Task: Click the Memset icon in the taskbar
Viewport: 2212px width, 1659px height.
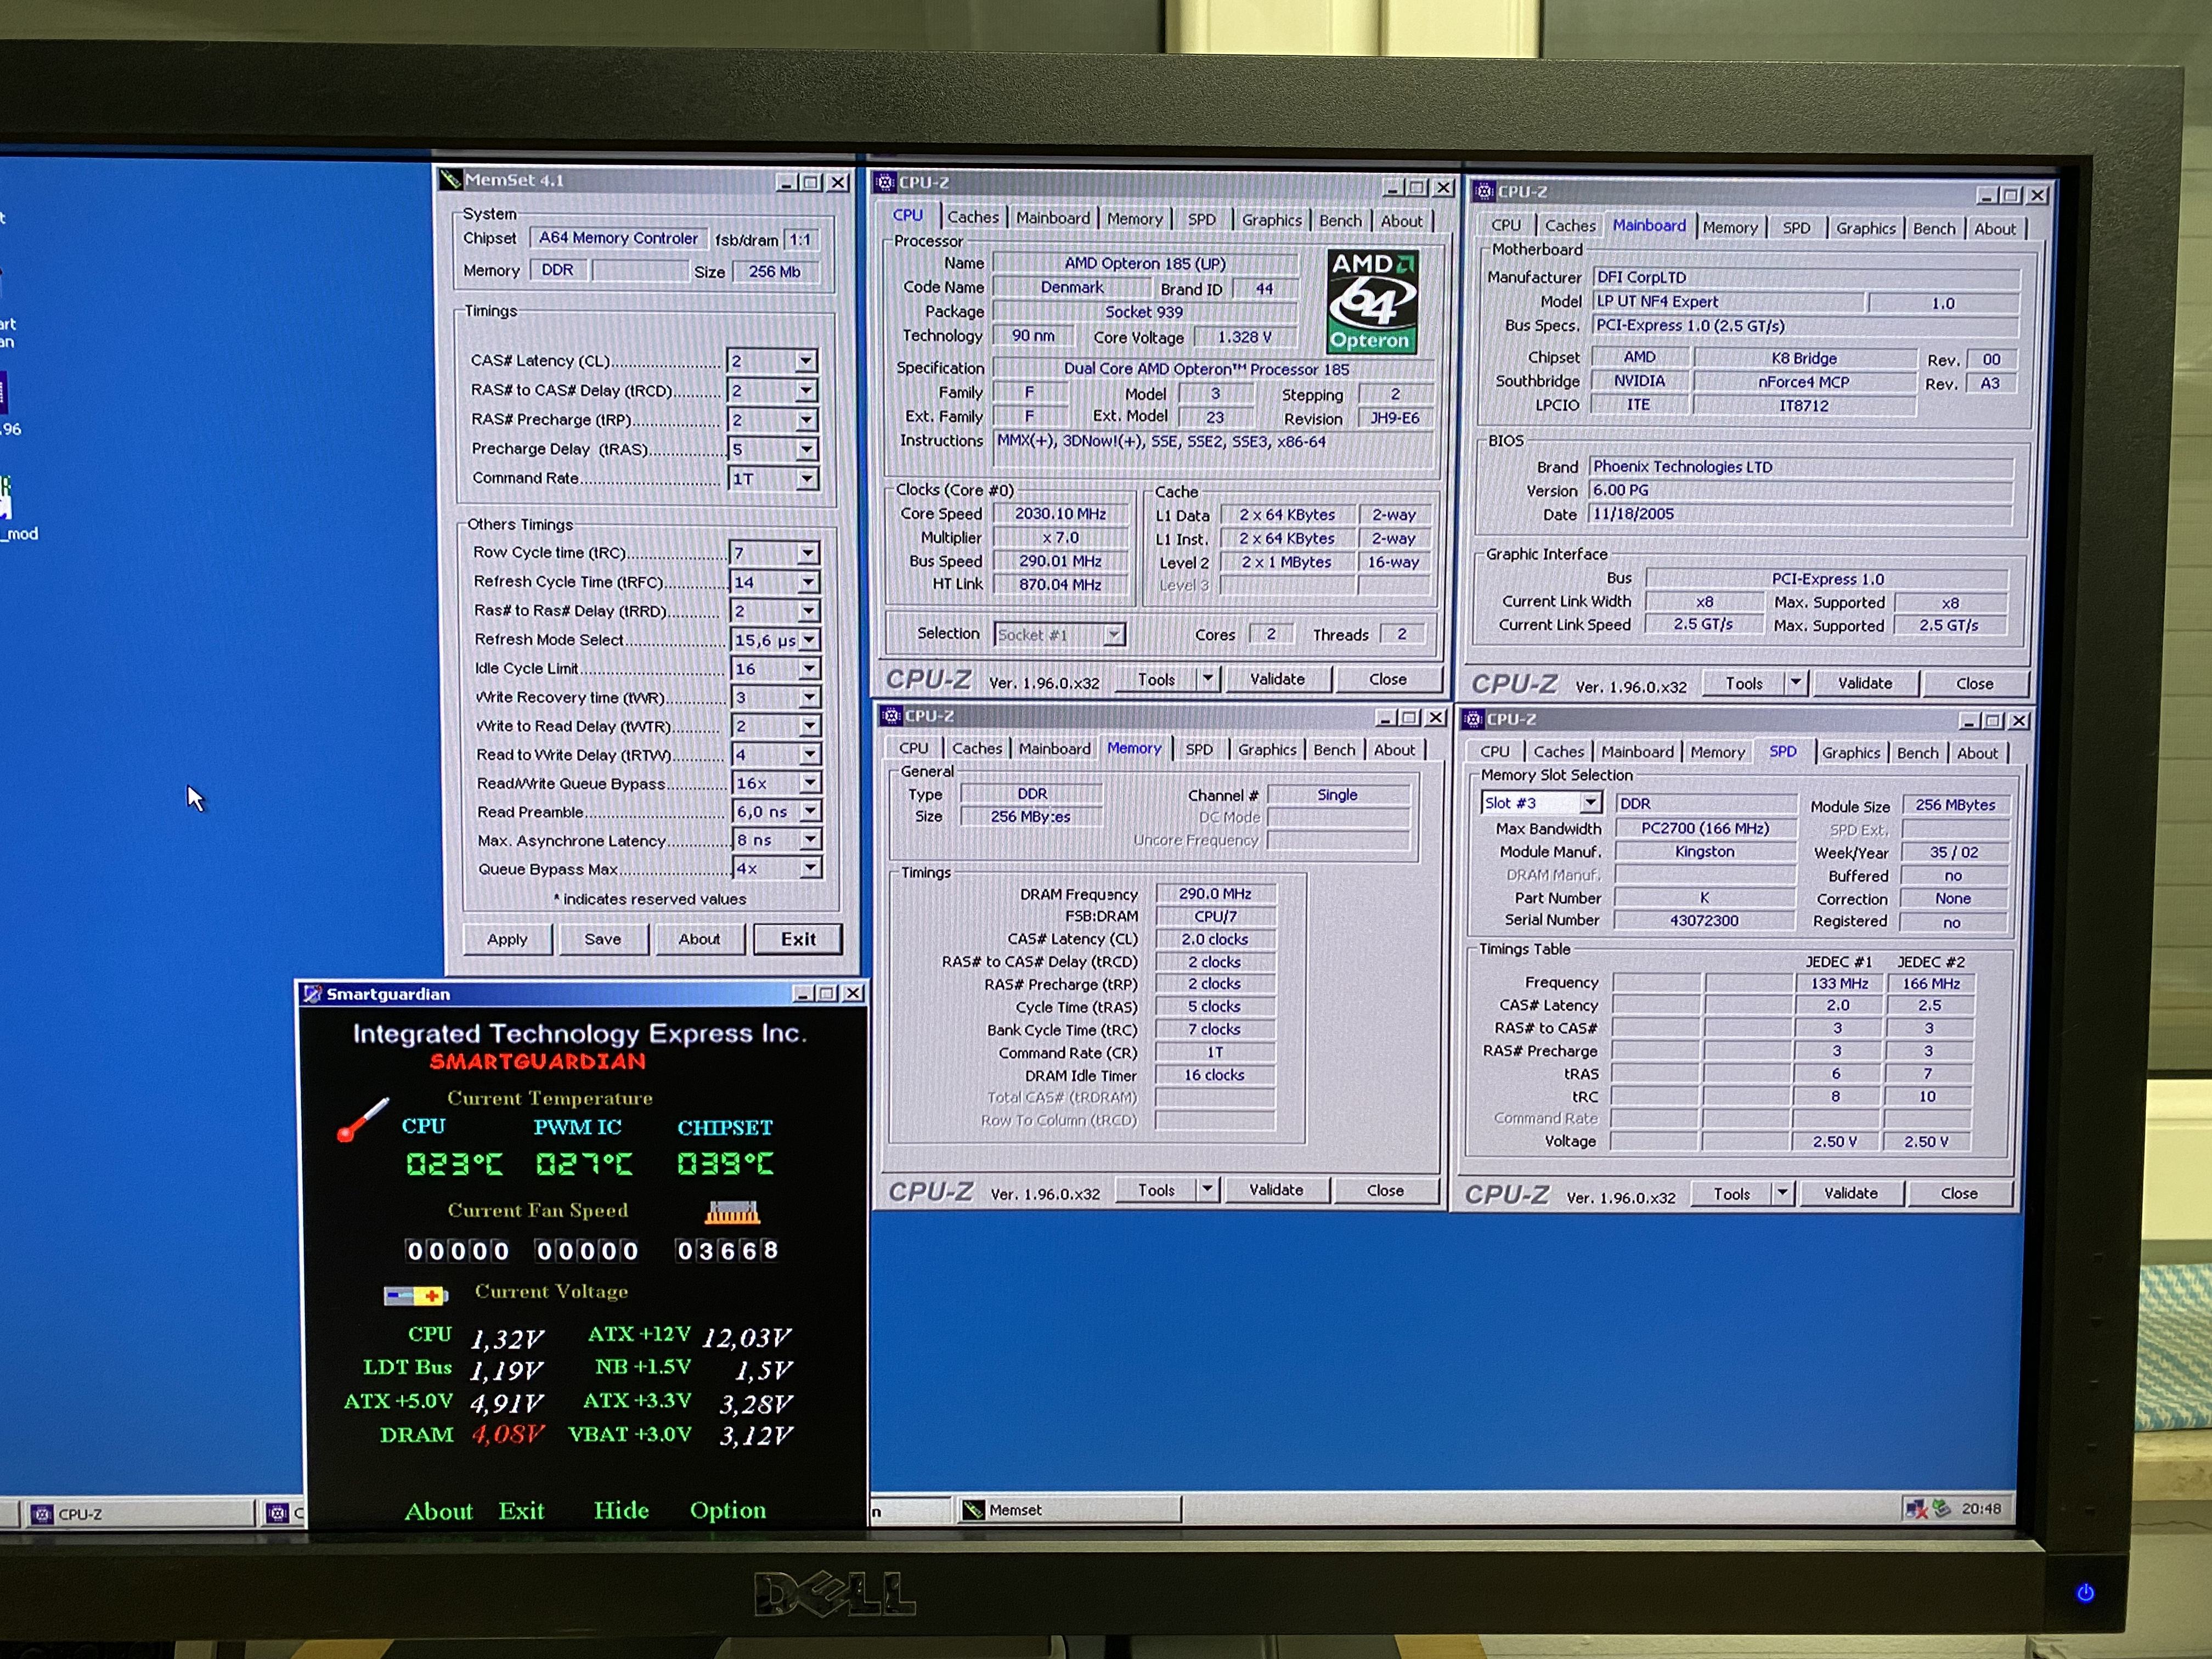Action: pyautogui.click(x=973, y=1510)
